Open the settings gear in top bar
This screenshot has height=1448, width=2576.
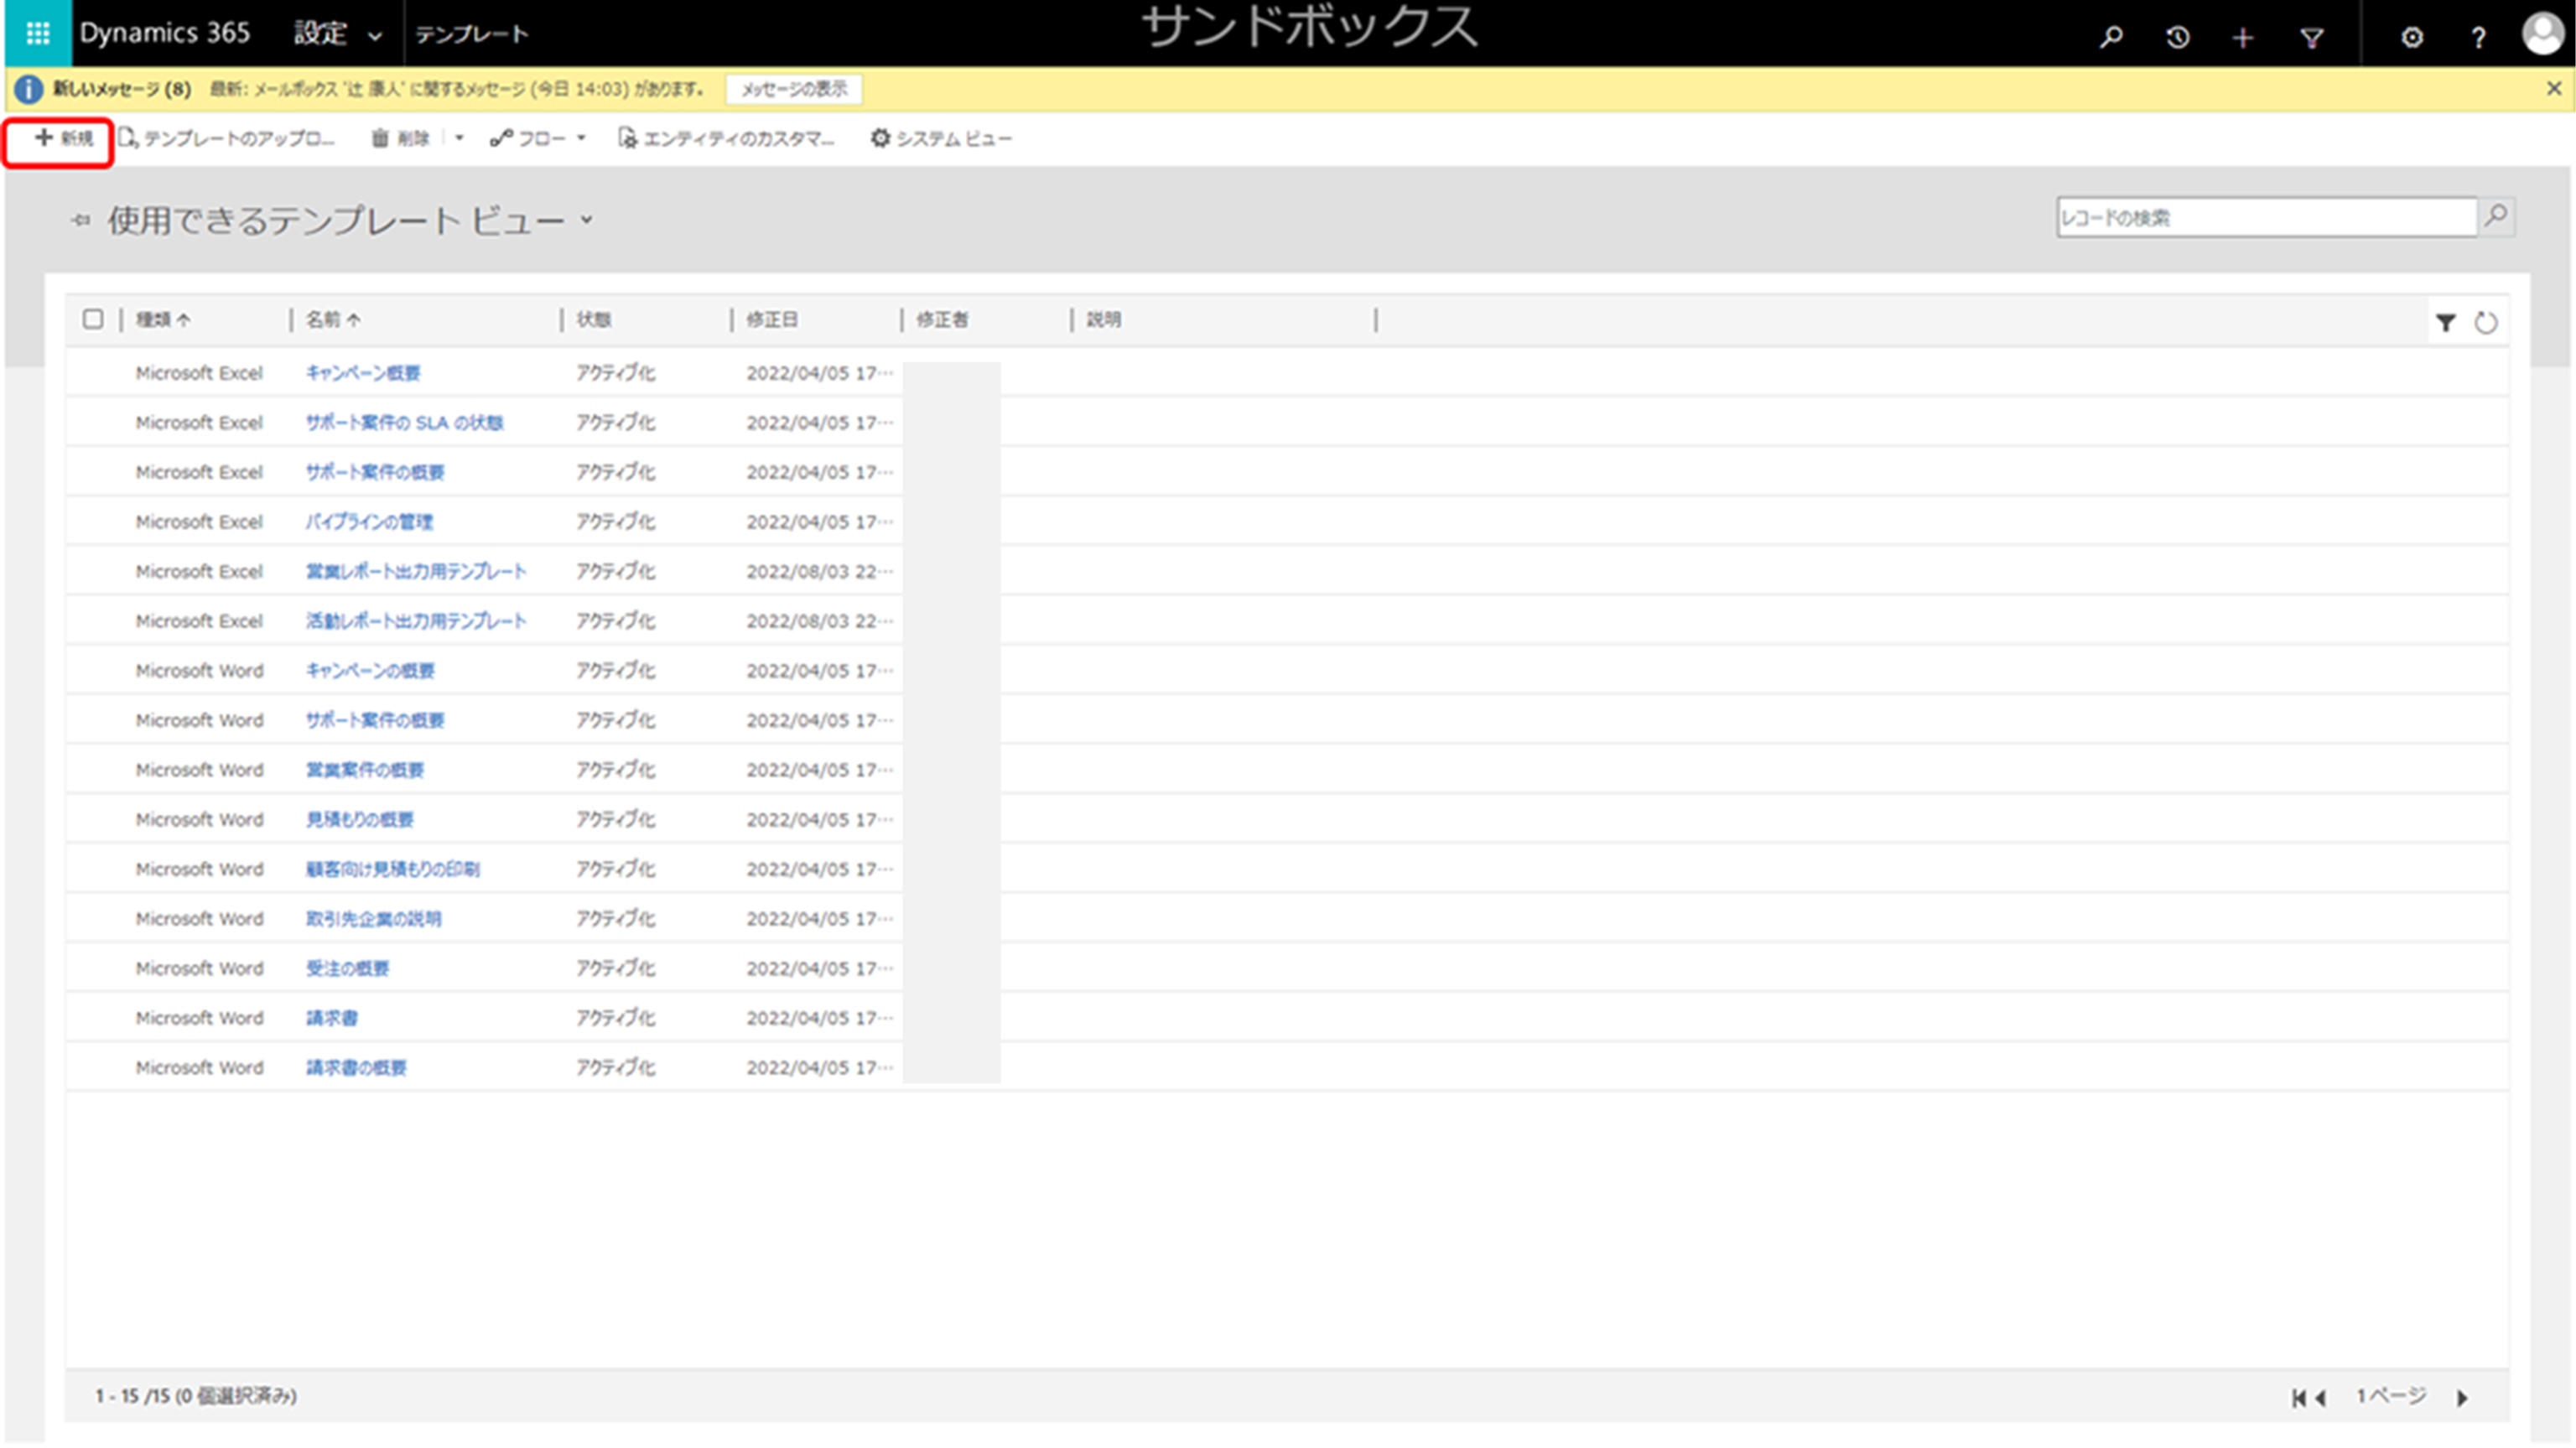[2411, 38]
